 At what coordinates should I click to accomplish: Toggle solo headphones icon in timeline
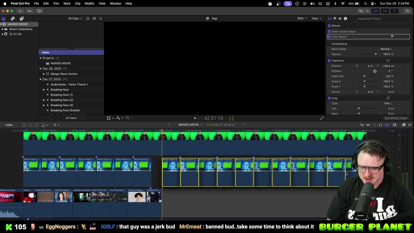pos(380,125)
